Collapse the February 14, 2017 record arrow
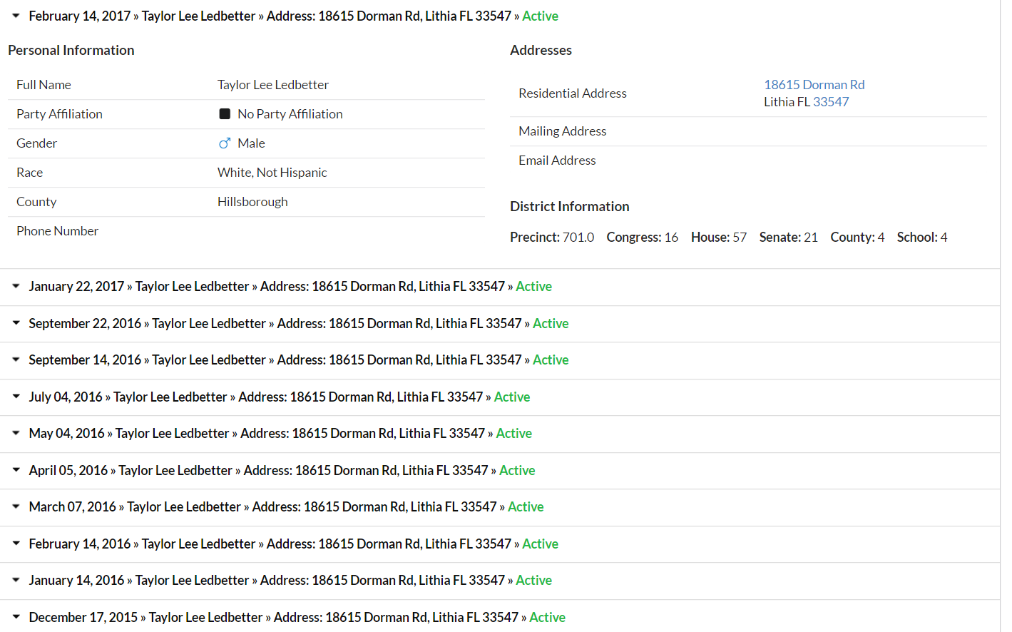 click(16, 16)
